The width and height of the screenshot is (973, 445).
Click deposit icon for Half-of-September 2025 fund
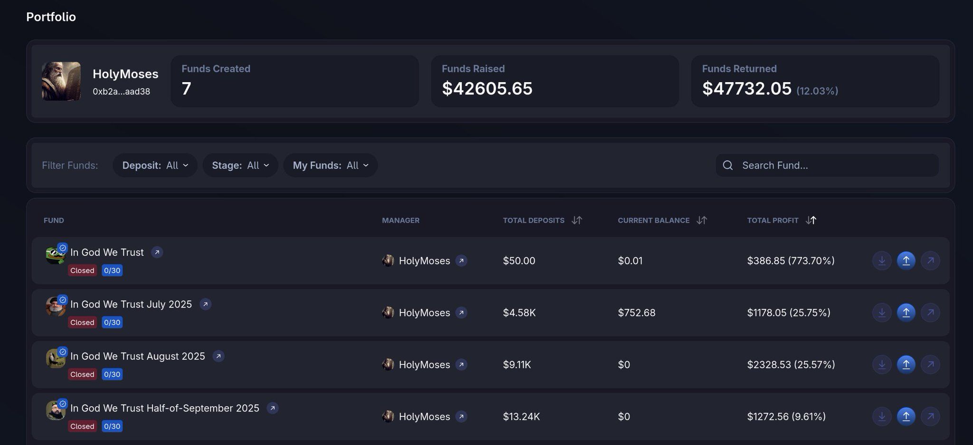click(x=882, y=417)
